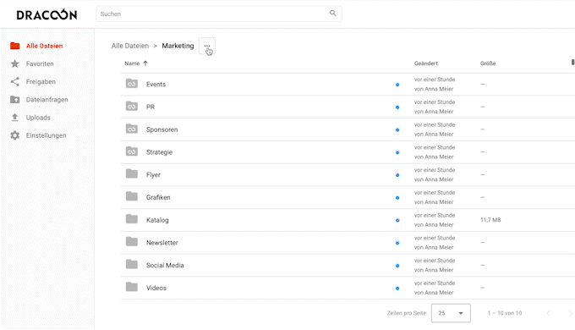Open Favoriten star icon in sidebar

tap(14, 63)
